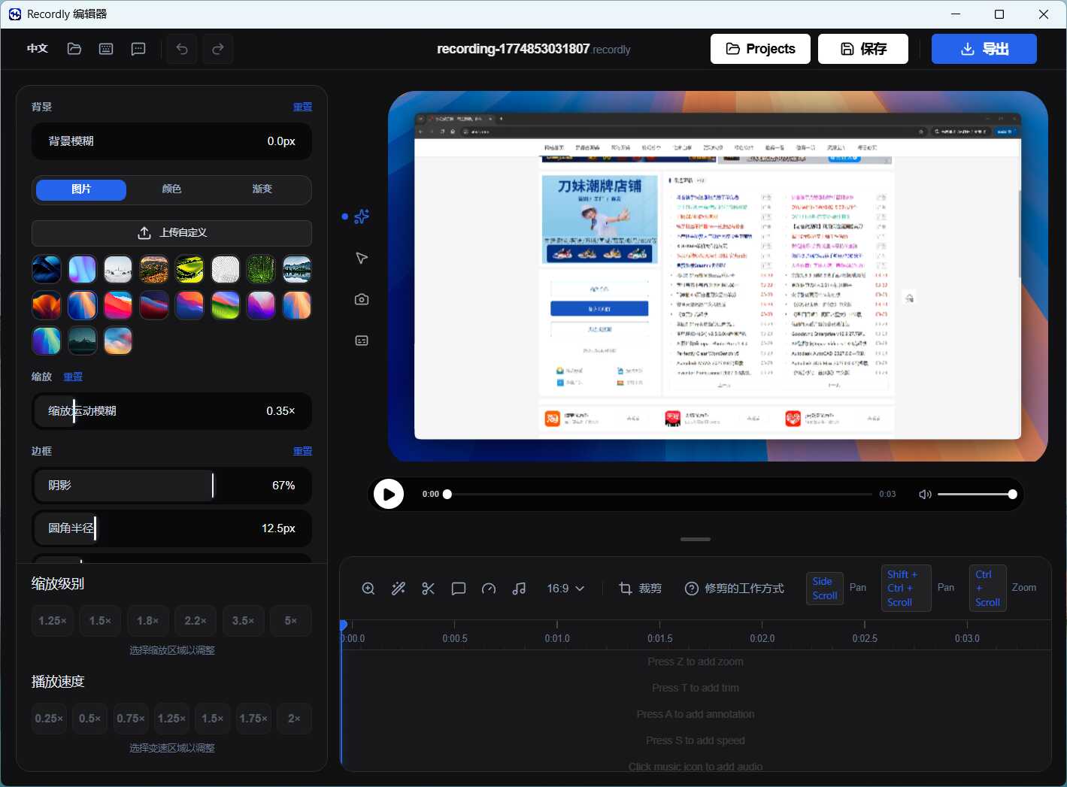Click the annotation speech bubble icon in timeline toolbar
Screen dimensions: 1067x787
pos(459,589)
